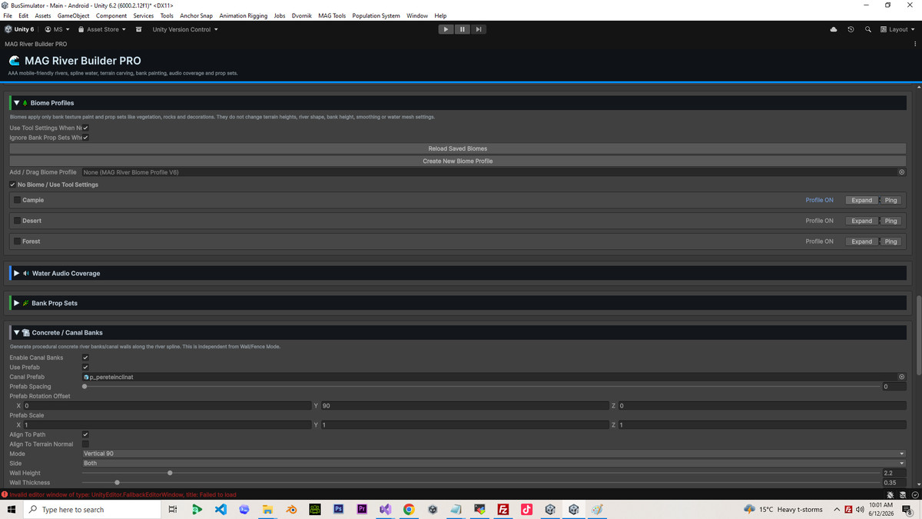
Task: Open the Asset Store dropdown
Action: 101,29
